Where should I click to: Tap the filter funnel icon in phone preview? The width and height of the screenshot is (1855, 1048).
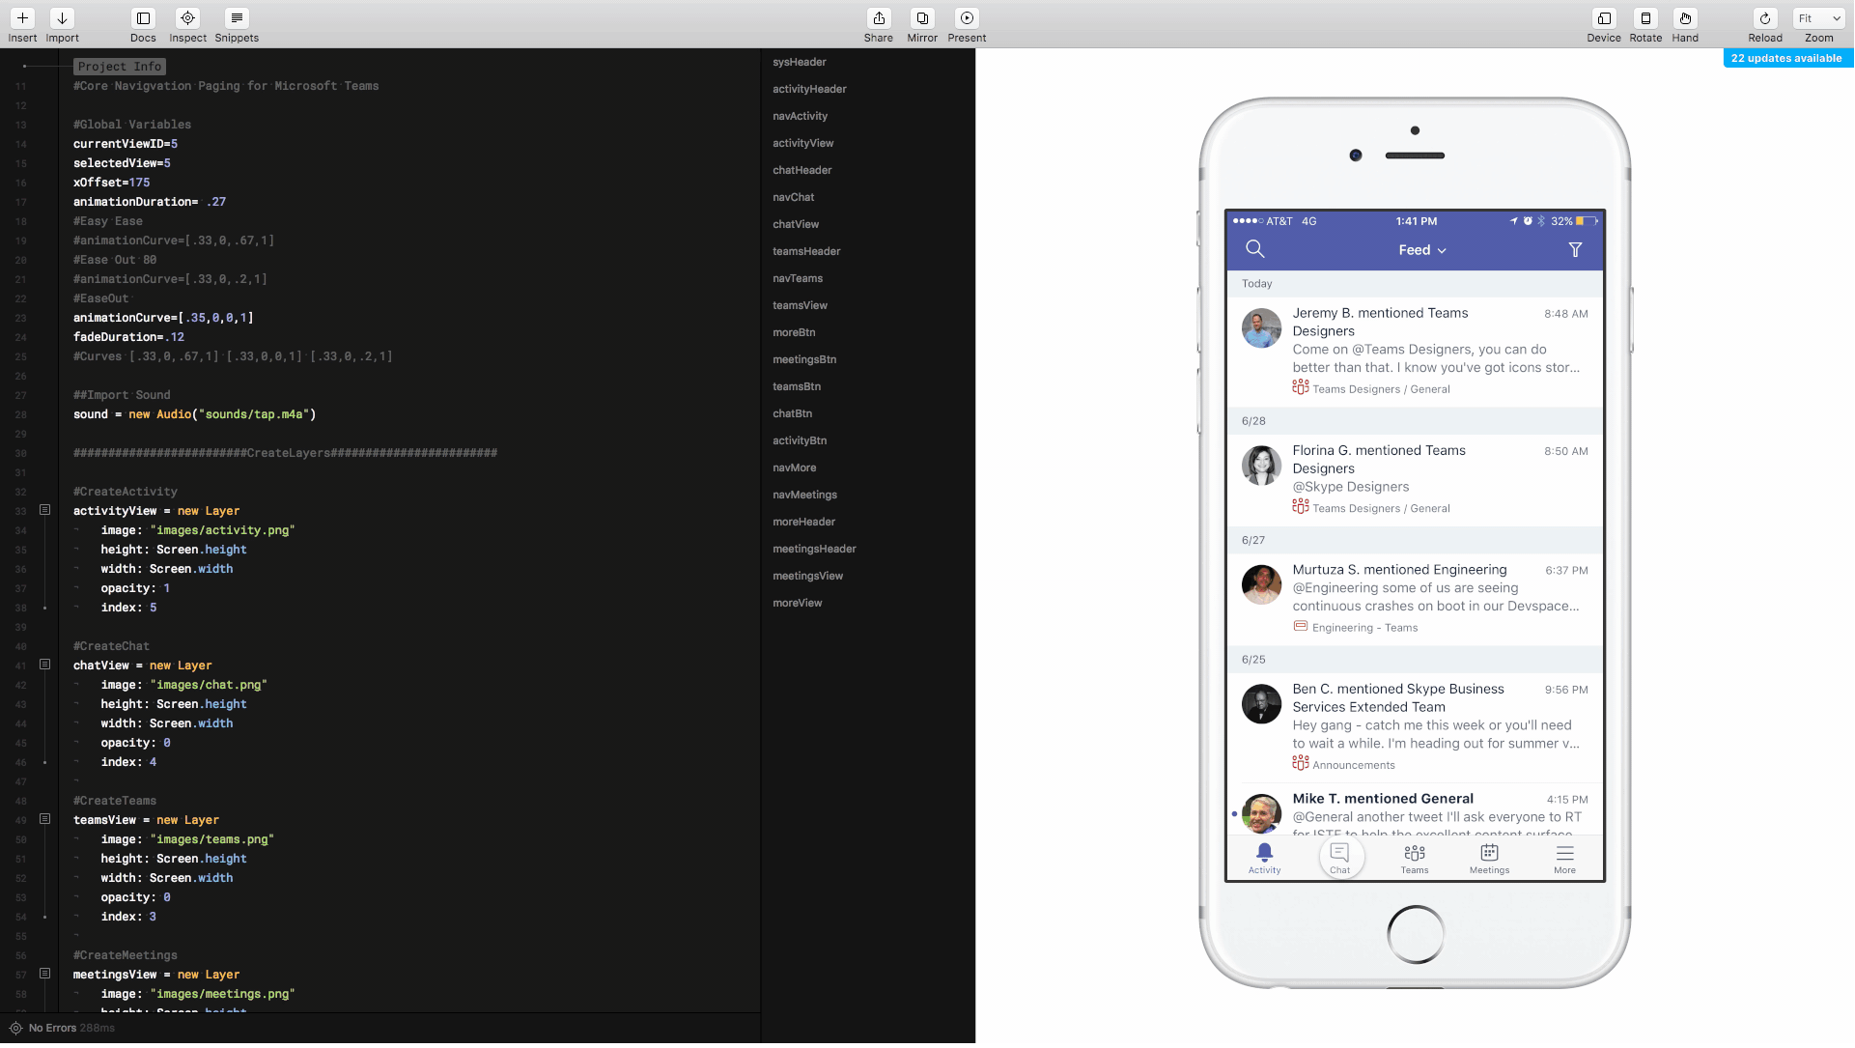(x=1575, y=250)
